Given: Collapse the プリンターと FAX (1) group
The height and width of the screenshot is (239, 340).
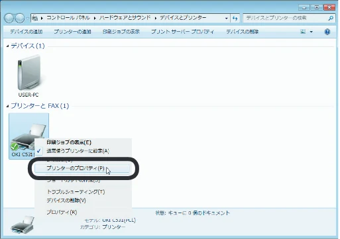Looking at the screenshot, I should (x=7, y=107).
